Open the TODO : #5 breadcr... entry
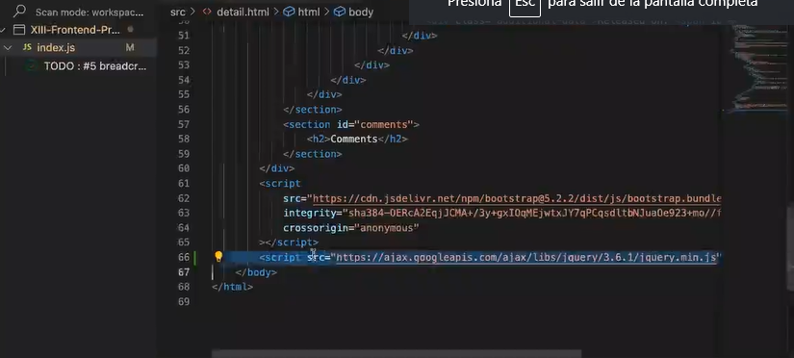Viewport: 794px width, 358px height. point(95,66)
